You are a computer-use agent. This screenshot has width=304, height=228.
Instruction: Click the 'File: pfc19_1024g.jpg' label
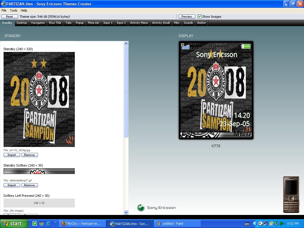pos(17,150)
